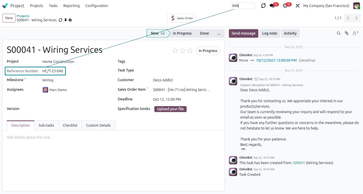Open the conversations messages icon
Image resolution: width=363 pixels, height=194 pixels.
coord(272,6)
